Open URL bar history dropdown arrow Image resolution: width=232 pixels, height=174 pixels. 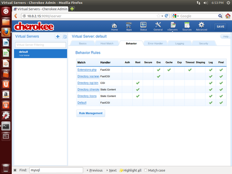tap(162, 16)
